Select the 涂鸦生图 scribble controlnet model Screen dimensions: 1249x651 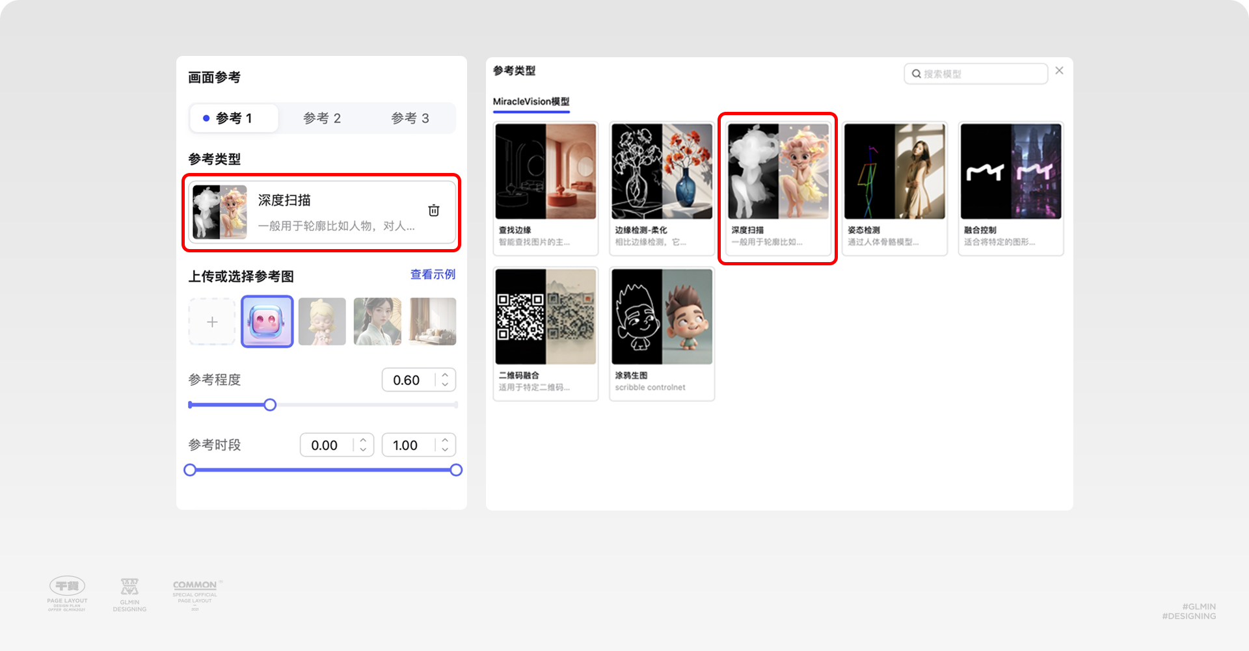[x=661, y=333]
